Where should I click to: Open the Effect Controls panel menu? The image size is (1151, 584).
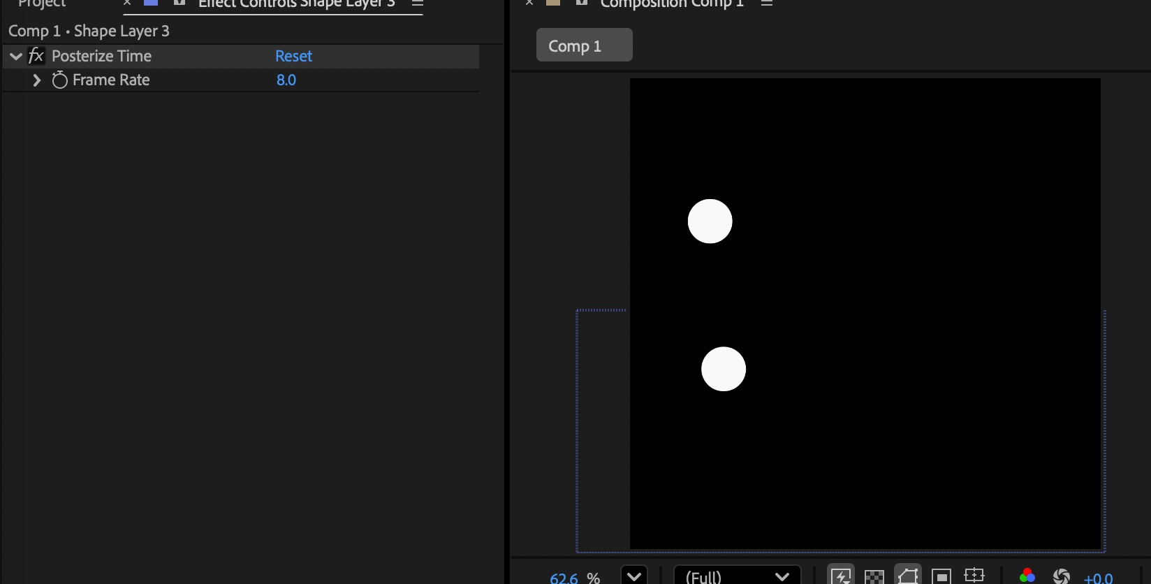click(x=418, y=3)
